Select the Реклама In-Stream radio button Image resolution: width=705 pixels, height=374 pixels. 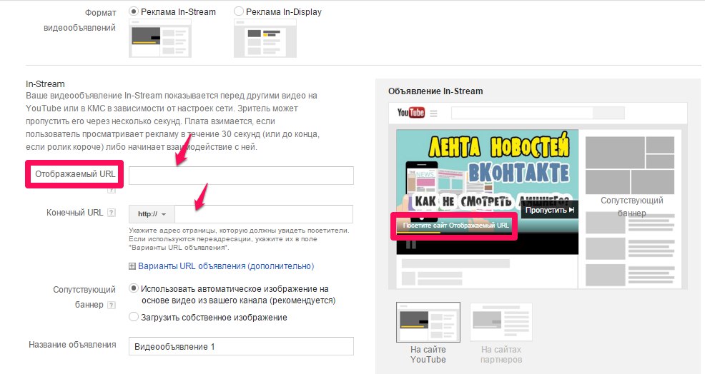click(x=134, y=11)
